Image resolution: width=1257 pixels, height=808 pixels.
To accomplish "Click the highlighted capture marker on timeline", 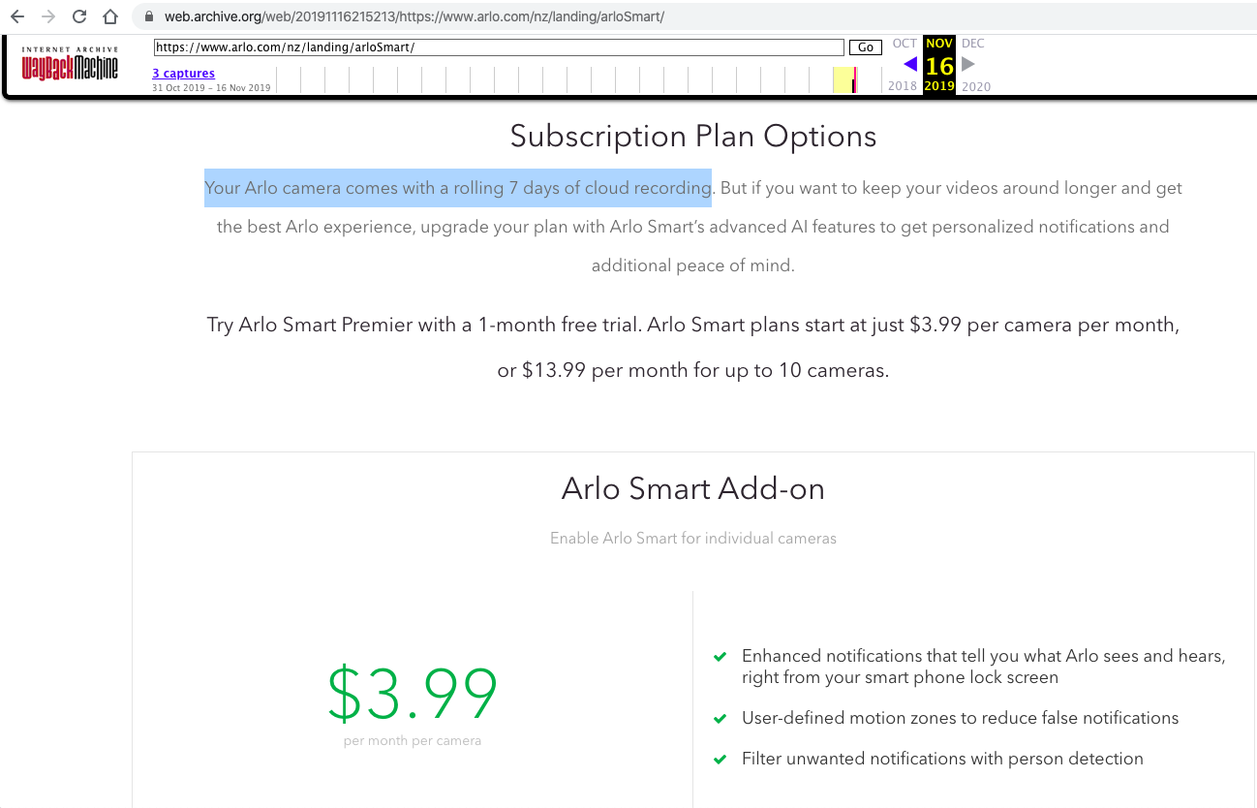I will (853, 80).
